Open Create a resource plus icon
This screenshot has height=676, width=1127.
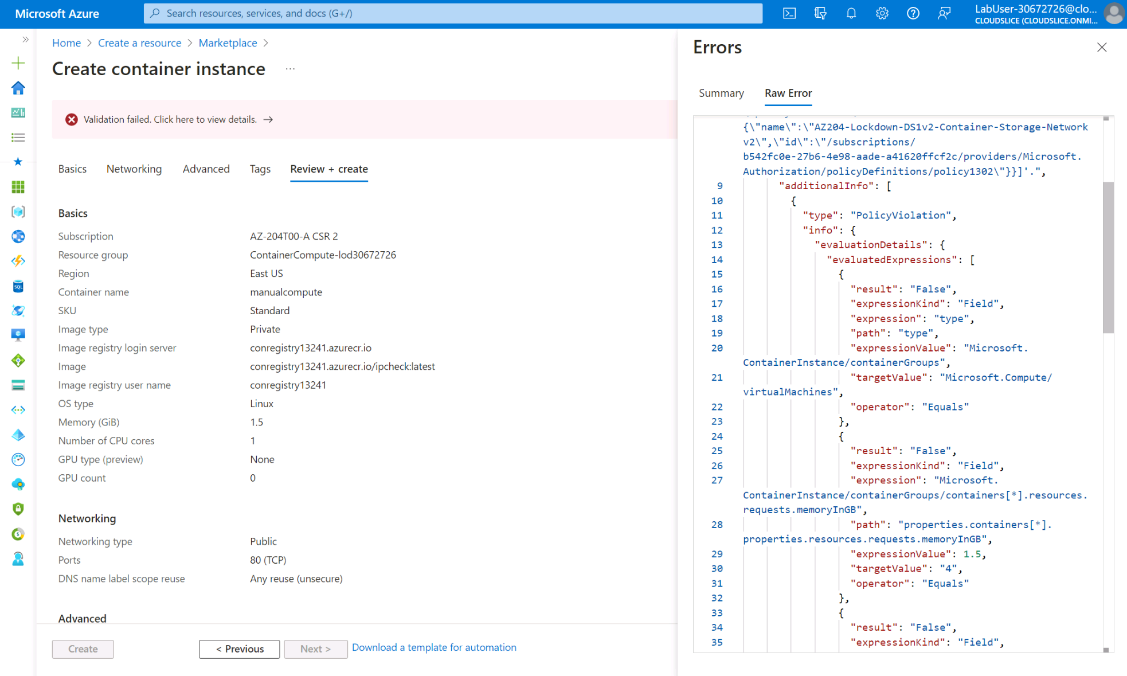(18, 63)
